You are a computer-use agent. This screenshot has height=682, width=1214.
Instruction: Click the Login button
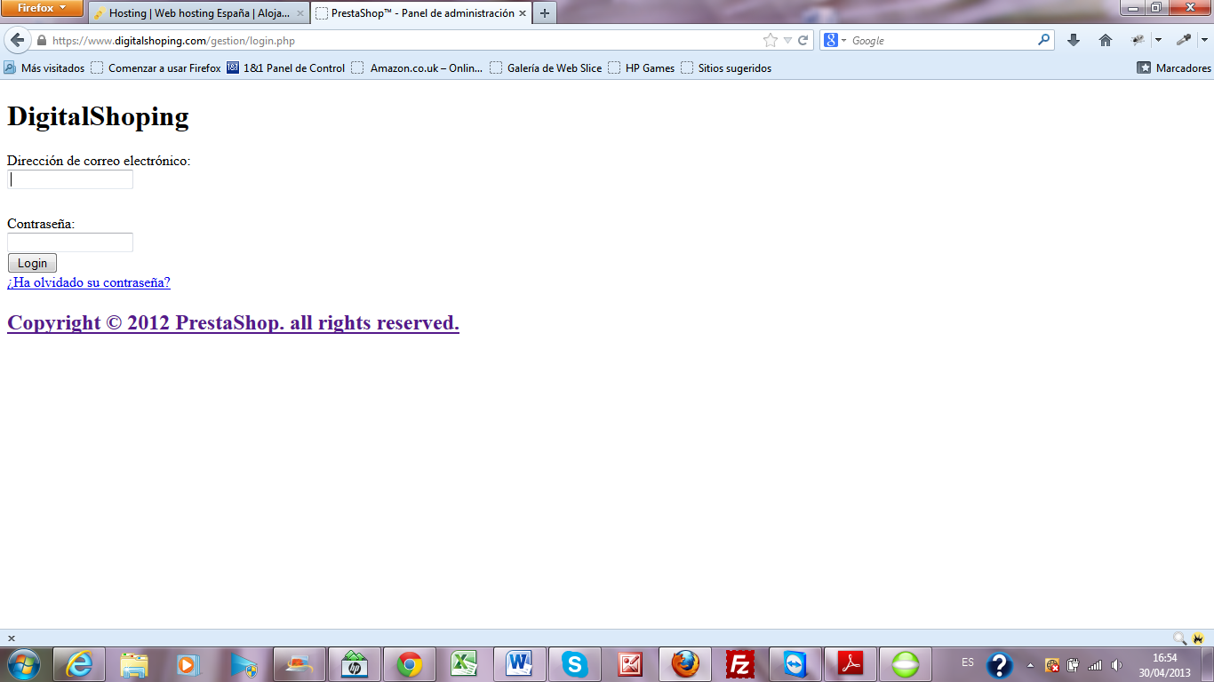32,263
